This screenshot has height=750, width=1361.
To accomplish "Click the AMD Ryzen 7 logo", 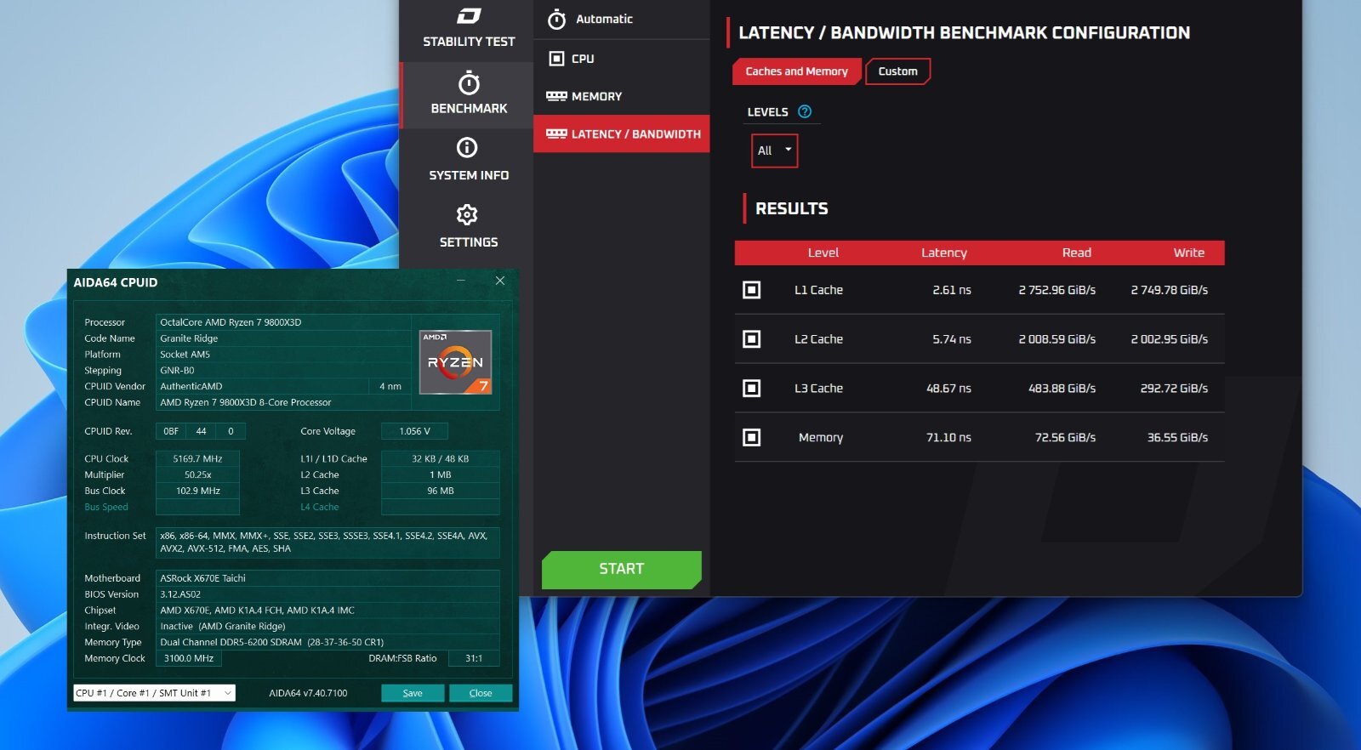I will click(455, 362).
